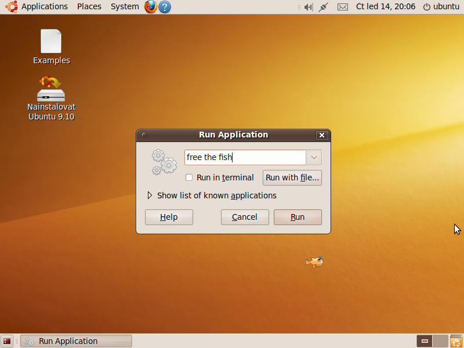464x348 pixels.
Task: Click the date and time clock
Action: tap(386, 6)
